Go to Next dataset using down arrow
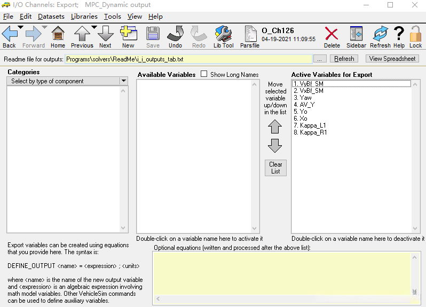Image resolution: width=426 pixels, height=307 pixels. [x=105, y=35]
